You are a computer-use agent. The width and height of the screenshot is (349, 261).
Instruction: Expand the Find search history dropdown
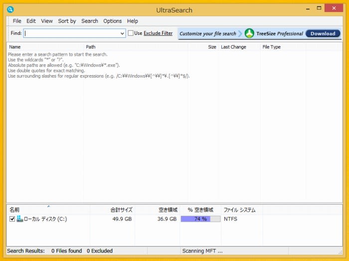[122, 33]
